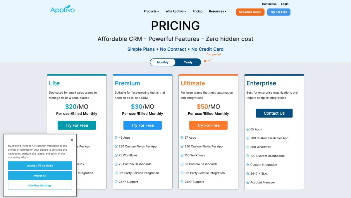Open Cookies Settings
The height and width of the screenshot is (198, 351).
(40, 185)
